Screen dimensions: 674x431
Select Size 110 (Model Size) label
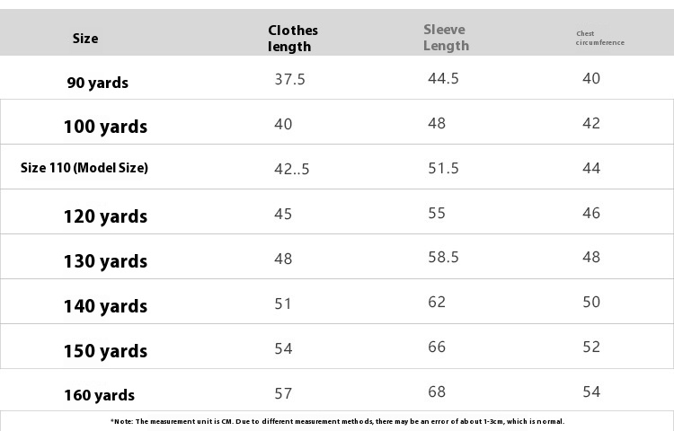84,167
